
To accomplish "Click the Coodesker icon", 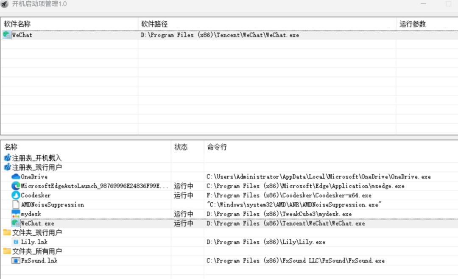I will 16,195.
